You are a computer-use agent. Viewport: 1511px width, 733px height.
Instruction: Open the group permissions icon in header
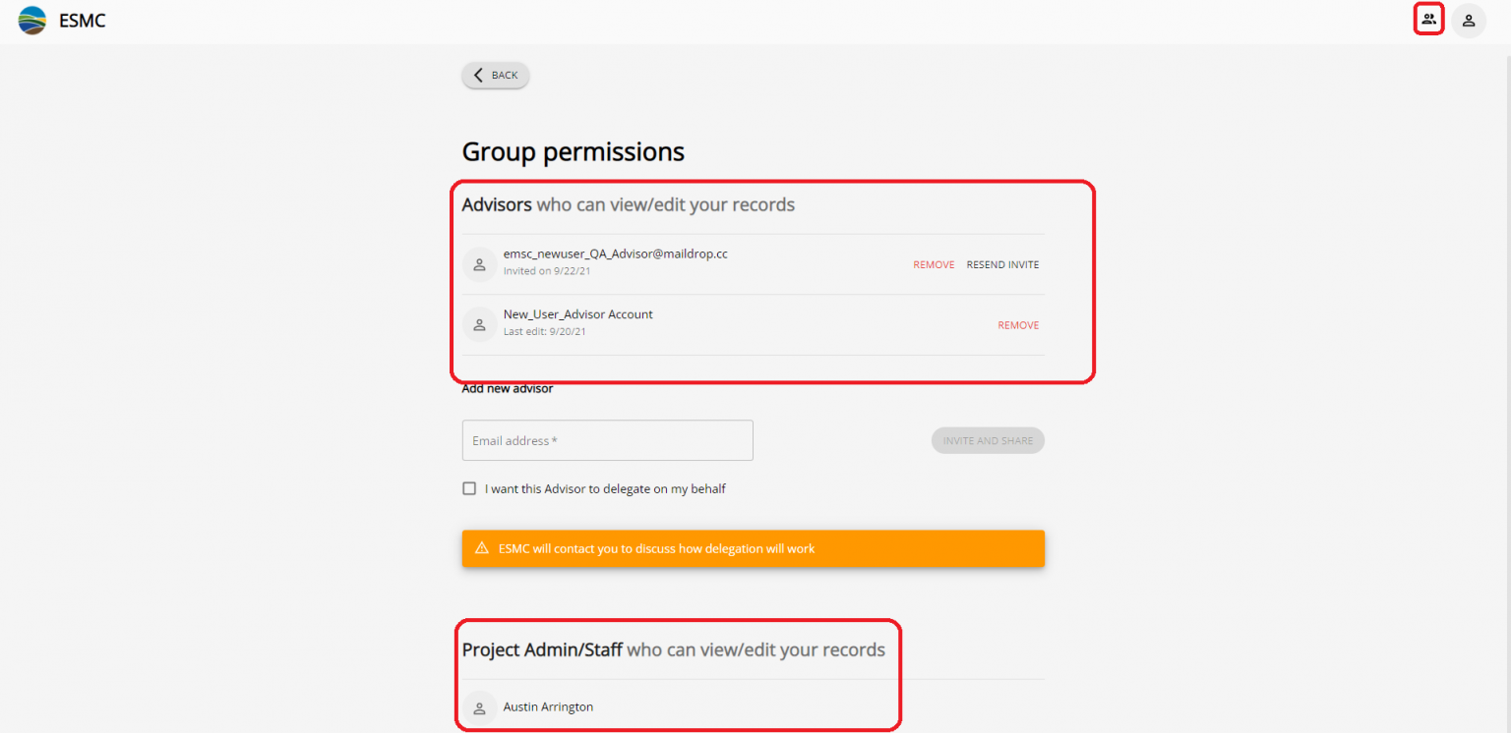click(1428, 19)
